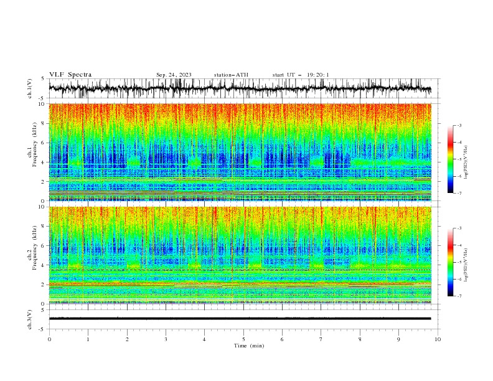Click the "-5" tick on ch.3(V) axis
The width and height of the screenshot is (493, 381).
42,329
